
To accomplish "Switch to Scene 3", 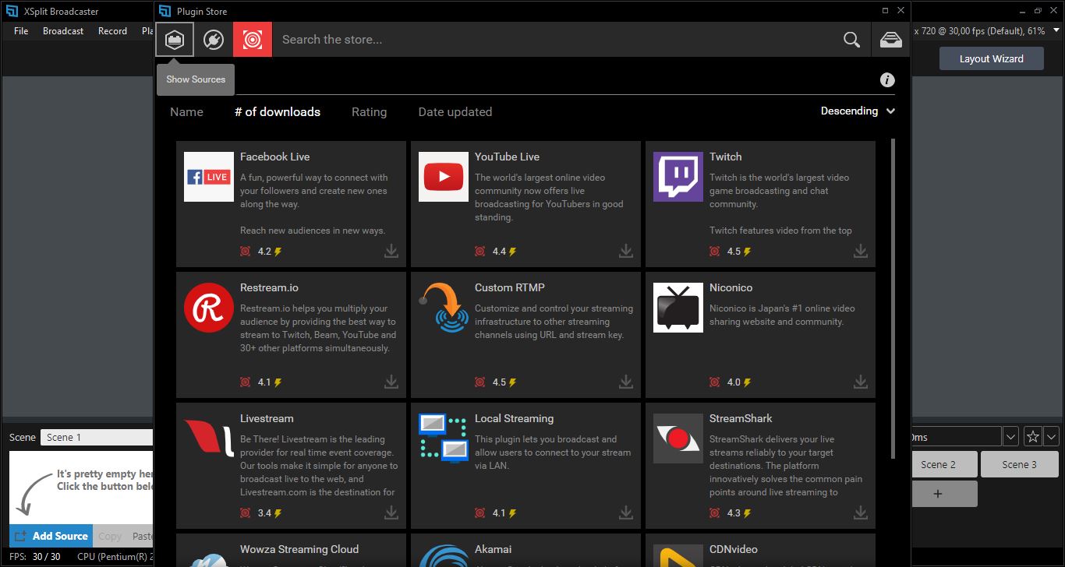I will coord(1019,464).
